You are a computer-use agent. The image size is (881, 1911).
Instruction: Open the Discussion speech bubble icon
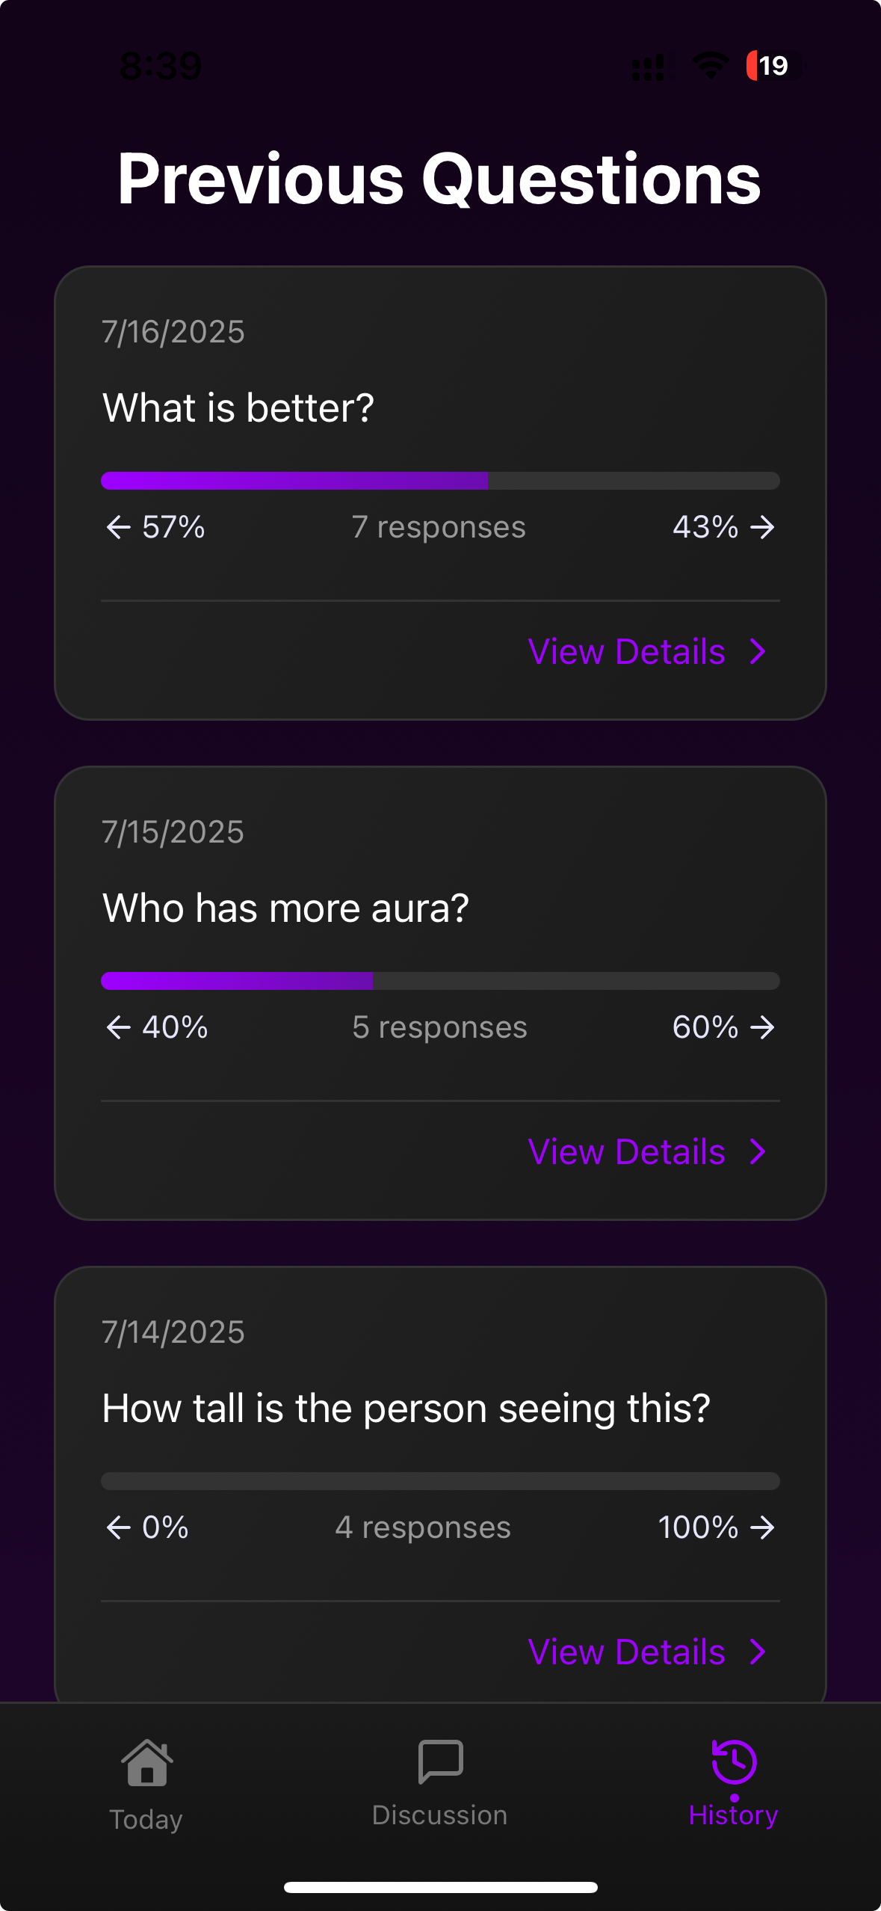coord(440,1761)
